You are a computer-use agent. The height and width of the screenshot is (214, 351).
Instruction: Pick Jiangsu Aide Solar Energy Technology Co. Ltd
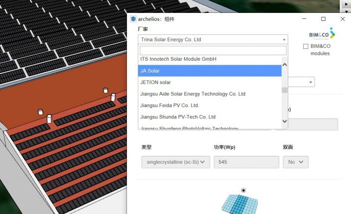tap(210, 94)
